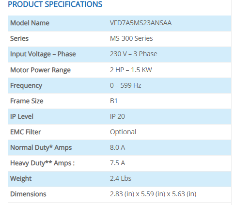
Task: Click the 2 HP – 1.5 KW value
Action: pos(131,70)
